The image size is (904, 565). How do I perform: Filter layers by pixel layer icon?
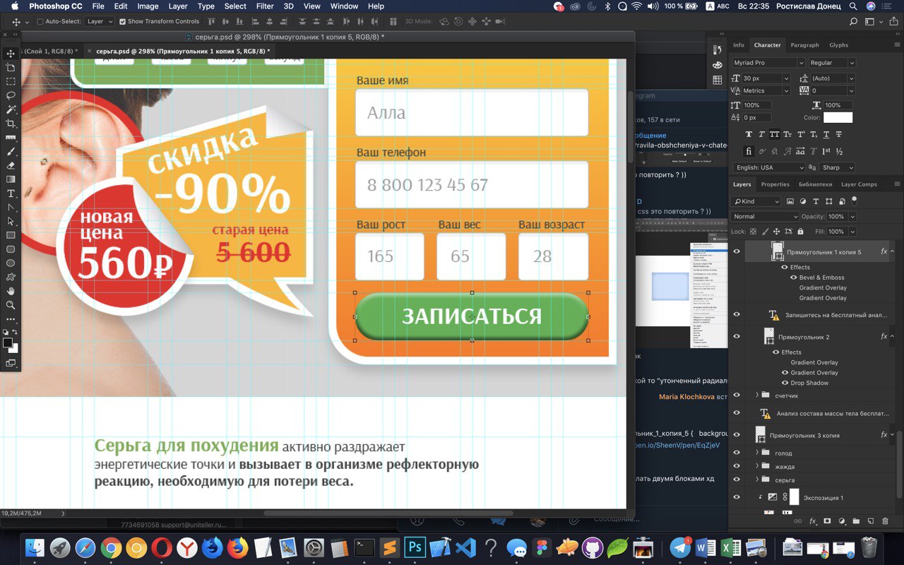click(790, 201)
